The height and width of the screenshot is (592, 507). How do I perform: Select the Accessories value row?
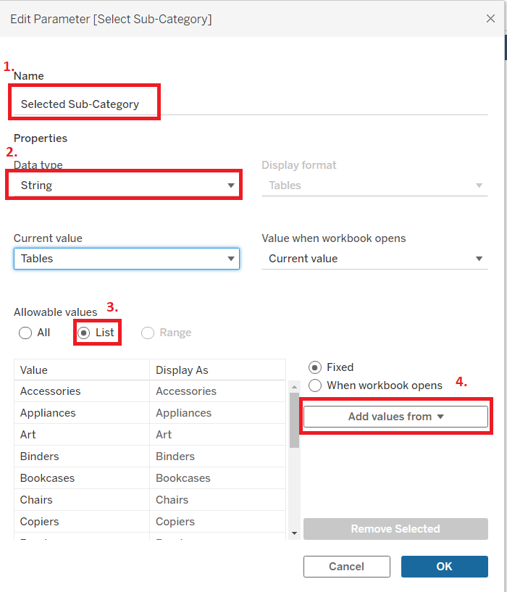51,391
